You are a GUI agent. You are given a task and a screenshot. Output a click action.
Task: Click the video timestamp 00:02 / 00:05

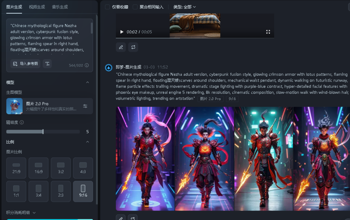[x=139, y=32]
